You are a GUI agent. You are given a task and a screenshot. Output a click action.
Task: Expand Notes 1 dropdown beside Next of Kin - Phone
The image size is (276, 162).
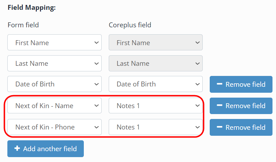point(156,127)
